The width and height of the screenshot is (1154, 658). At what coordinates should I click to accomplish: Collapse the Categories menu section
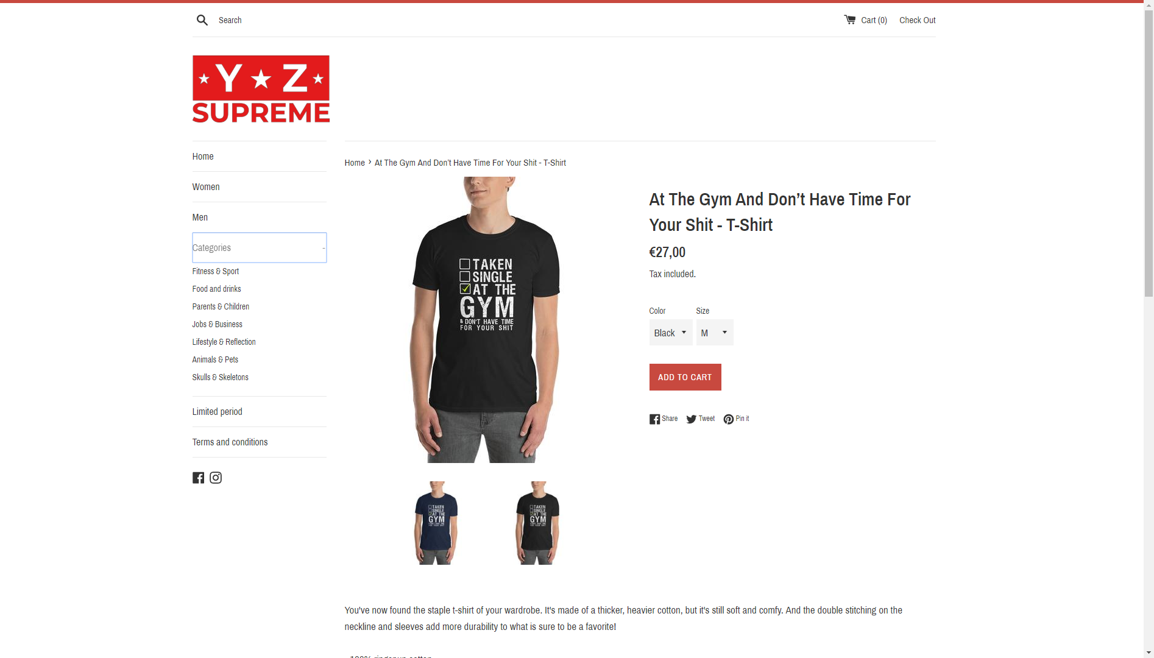coord(260,248)
